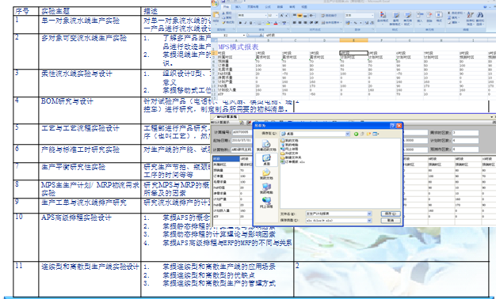Open the Excel font size dropdown
Screen dimensions: 496x299
277,16
